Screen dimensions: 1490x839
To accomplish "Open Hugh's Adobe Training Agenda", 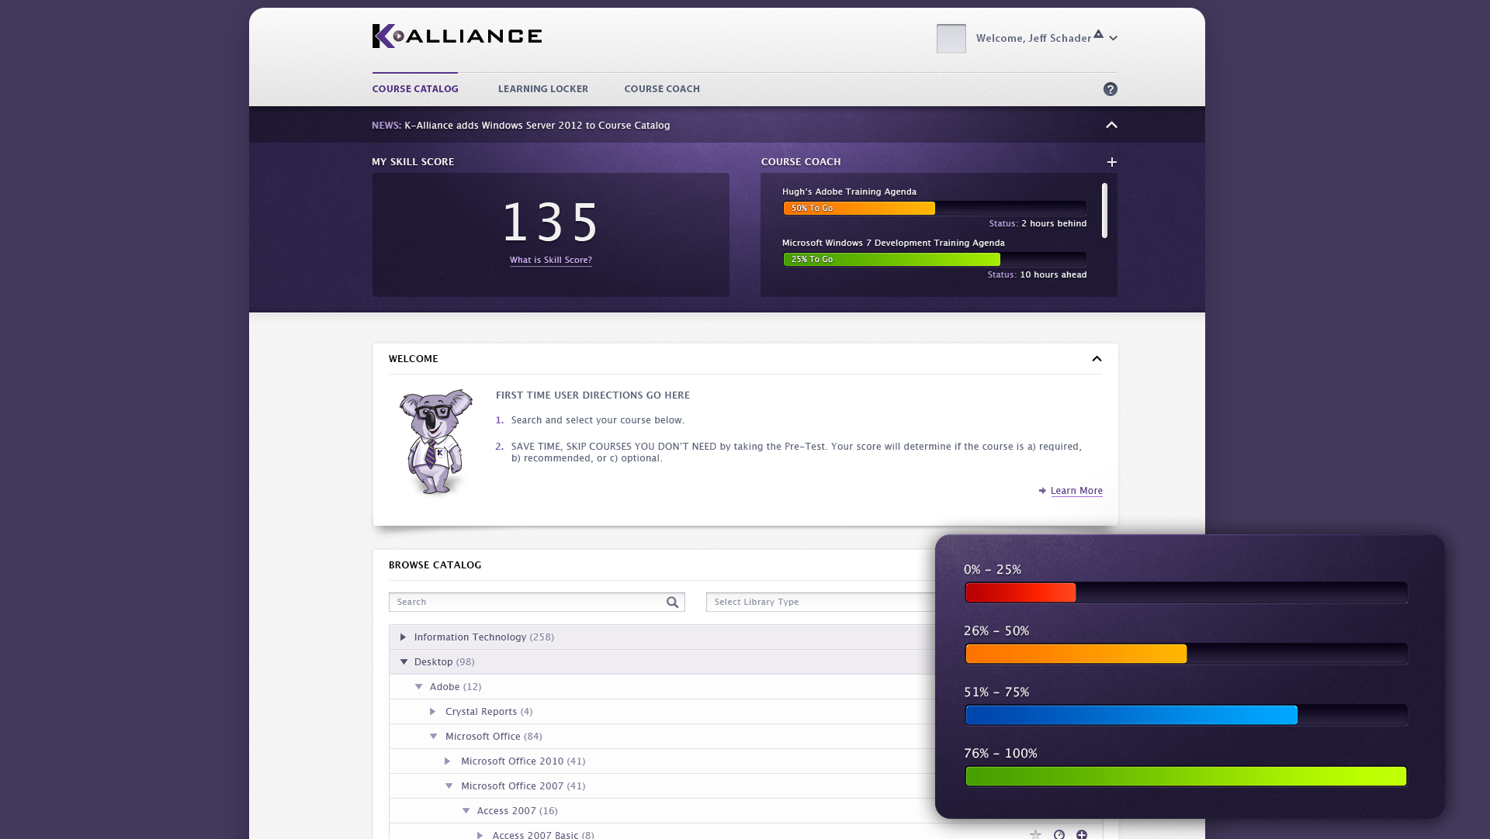I will 849,192.
